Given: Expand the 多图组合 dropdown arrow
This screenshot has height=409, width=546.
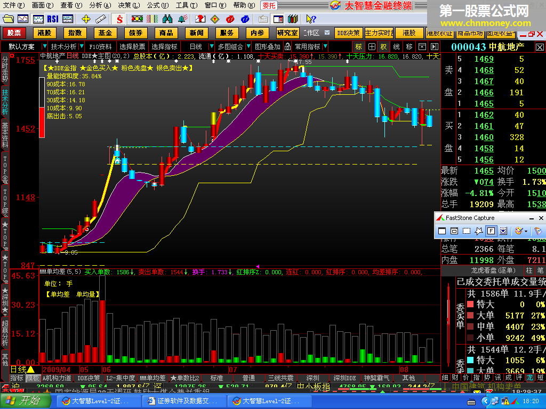Looking at the screenshot, I should click(x=248, y=46).
